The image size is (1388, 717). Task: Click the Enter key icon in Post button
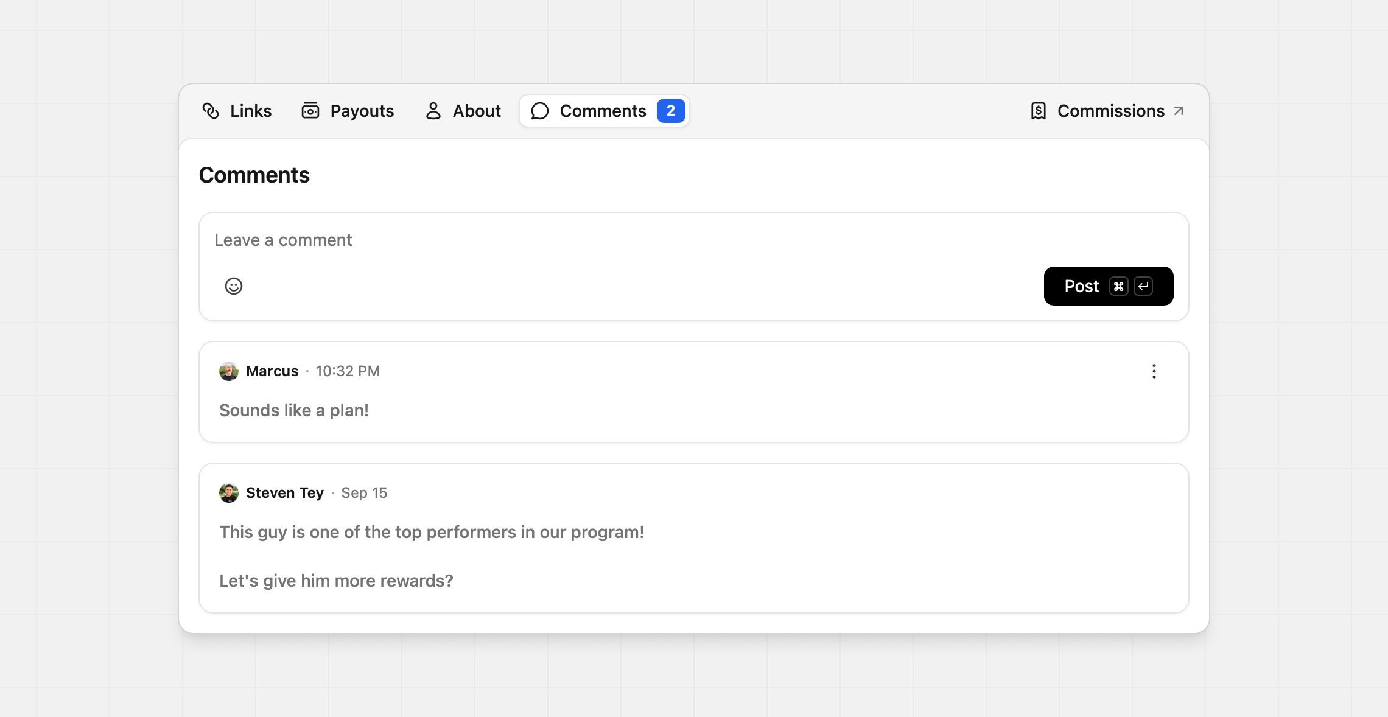[x=1143, y=286]
